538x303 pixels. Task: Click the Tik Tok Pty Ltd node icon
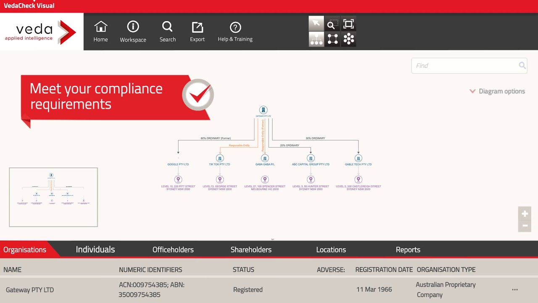pos(219,158)
